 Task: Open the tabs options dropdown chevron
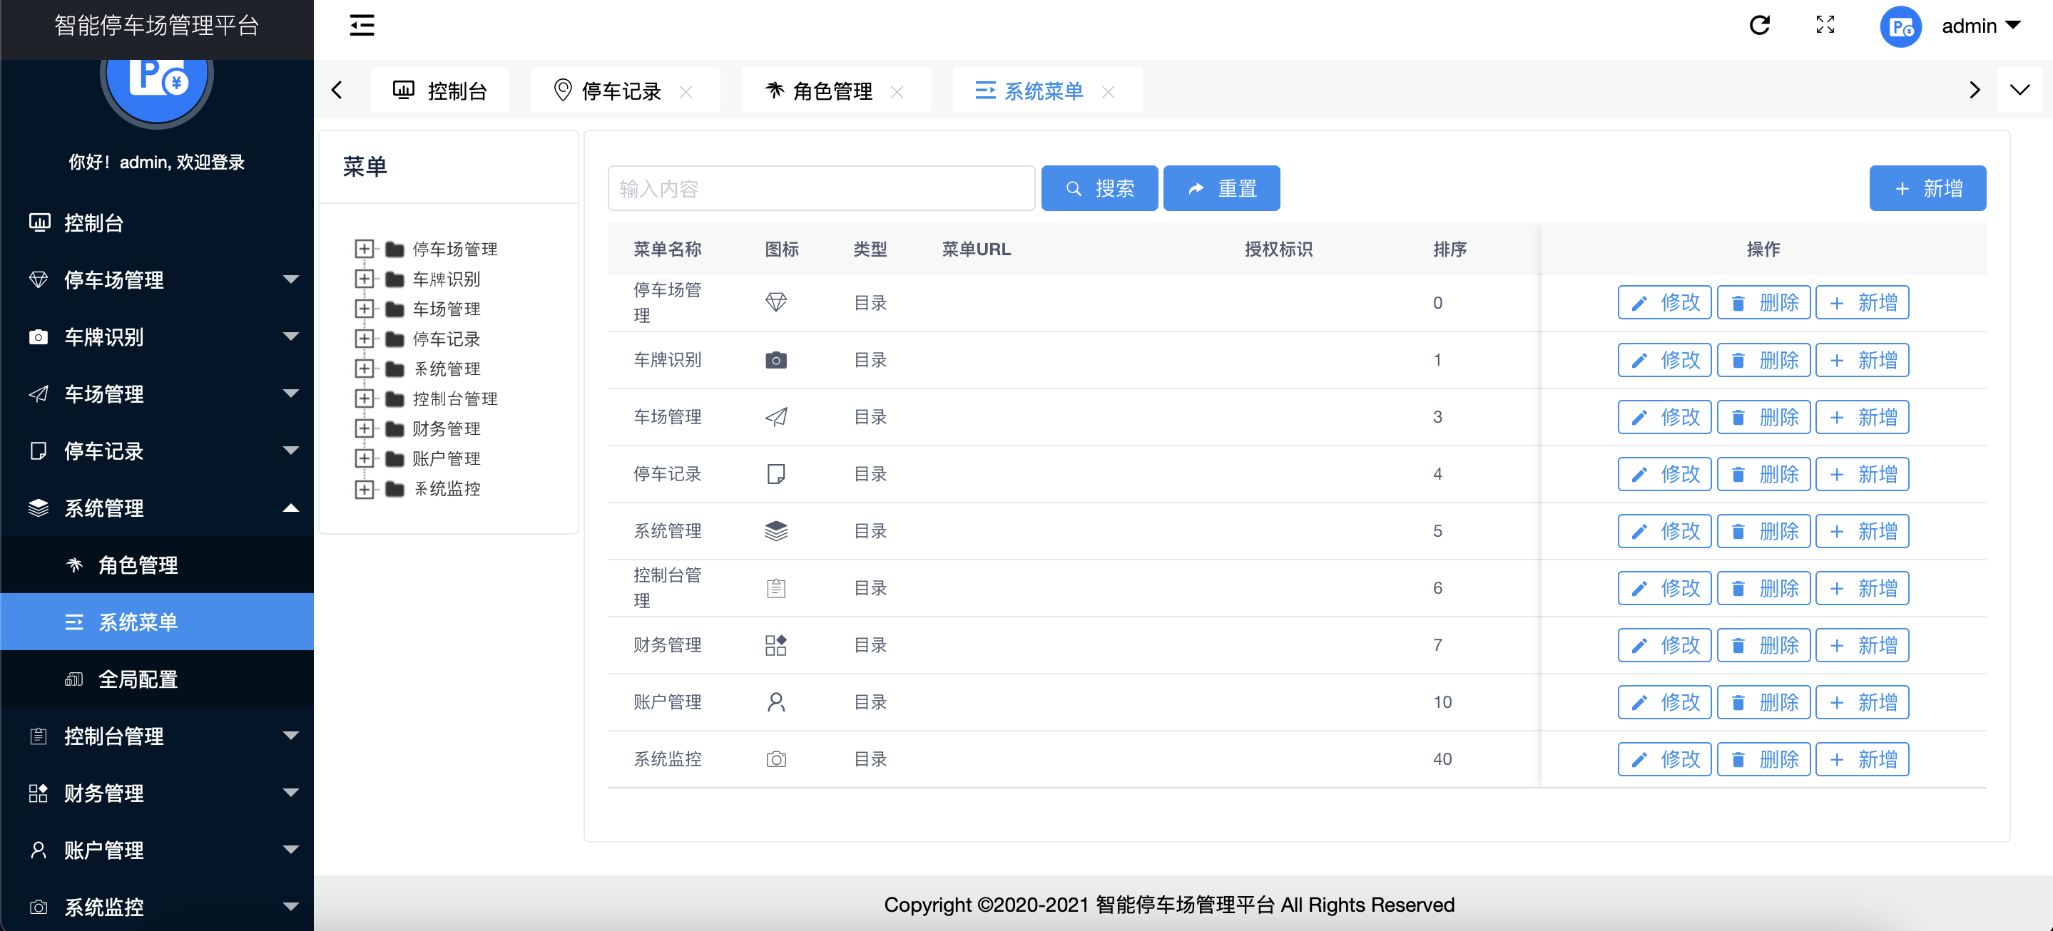(2019, 90)
